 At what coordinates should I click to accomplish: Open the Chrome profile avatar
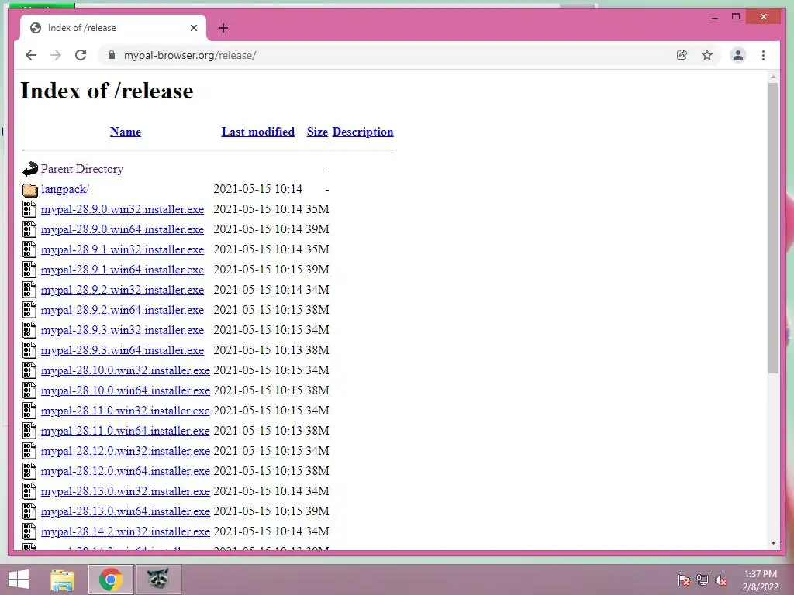point(738,55)
